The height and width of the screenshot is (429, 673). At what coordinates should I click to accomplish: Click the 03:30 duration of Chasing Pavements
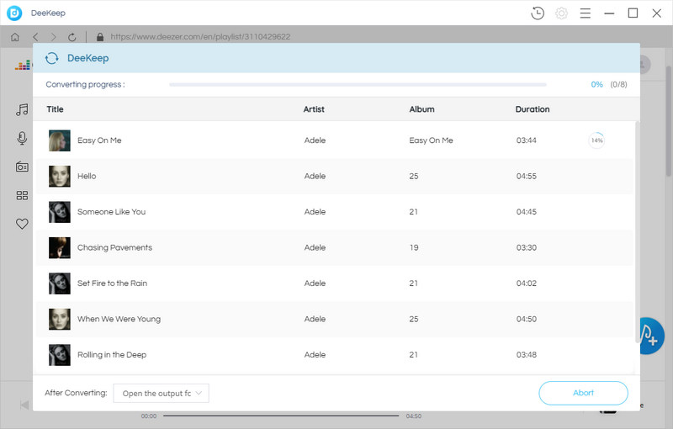pos(527,248)
